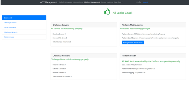This screenshot has width=189, height=94.
Task: Click 'Servers With Error: 0' text
Action: coord(60,38)
